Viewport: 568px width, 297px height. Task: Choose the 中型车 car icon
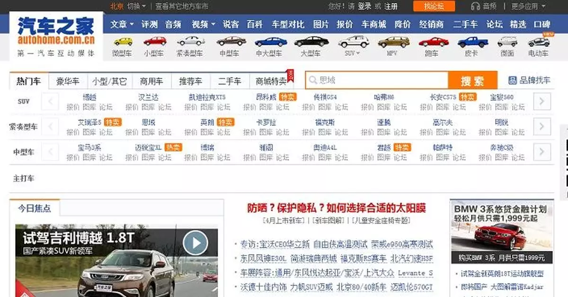tap(231, 41)
